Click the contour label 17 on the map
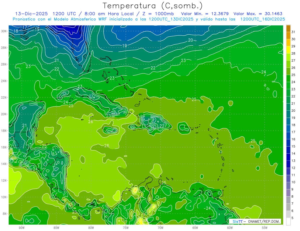This screenshot has width=300, height=231. 25,27
